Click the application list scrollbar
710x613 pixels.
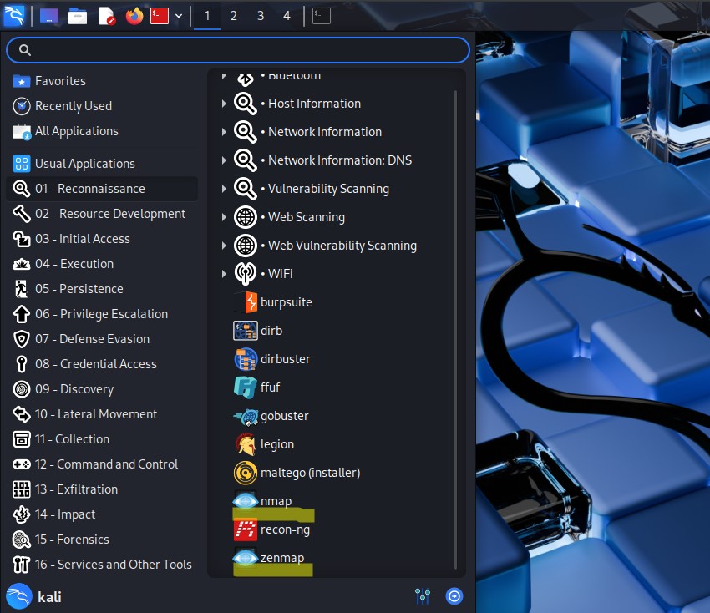coord(456,326)
